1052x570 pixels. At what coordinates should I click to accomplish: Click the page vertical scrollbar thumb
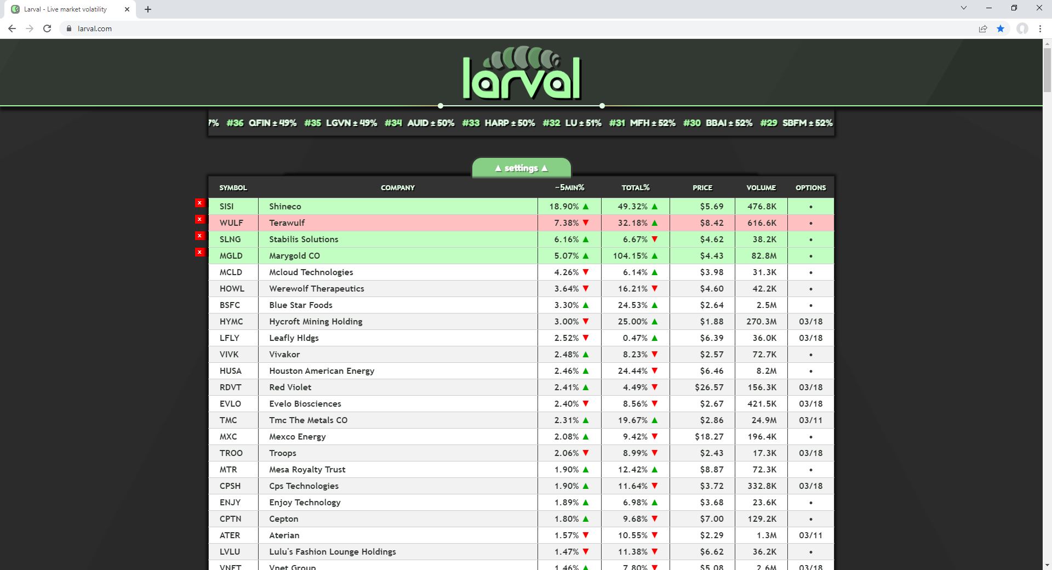click(1047, 70)
